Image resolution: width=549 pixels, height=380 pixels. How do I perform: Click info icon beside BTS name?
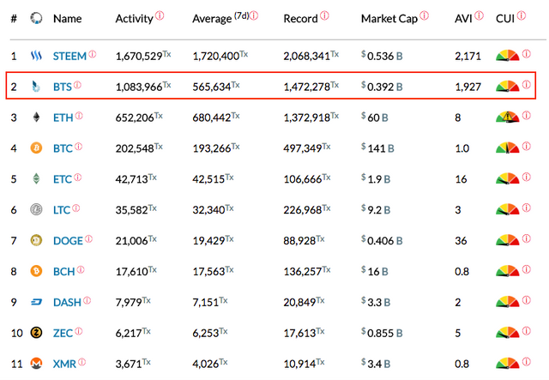point(77,85)
